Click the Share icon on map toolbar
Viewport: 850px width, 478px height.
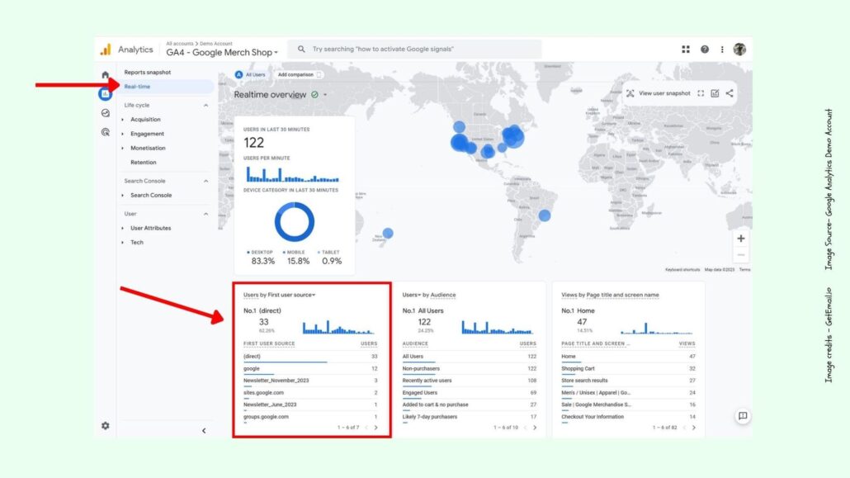pos(730,93)
